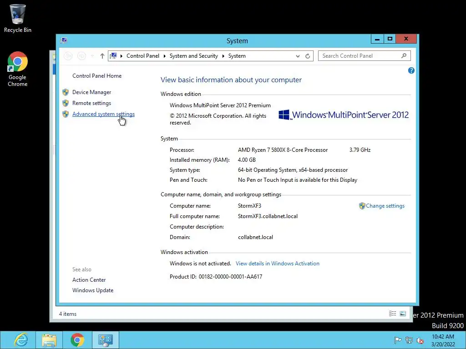Open recent locations dropdown arrow

point(92,56)
